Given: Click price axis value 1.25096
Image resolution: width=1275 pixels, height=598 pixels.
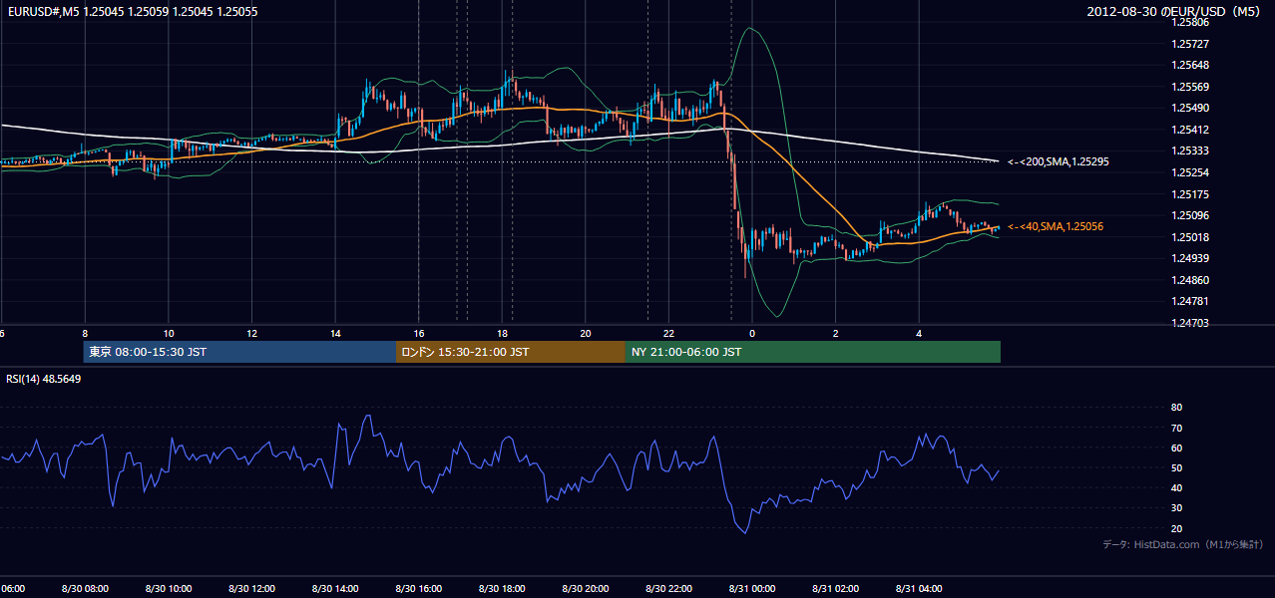Looking at the screenshot, I should point(1190,215).
